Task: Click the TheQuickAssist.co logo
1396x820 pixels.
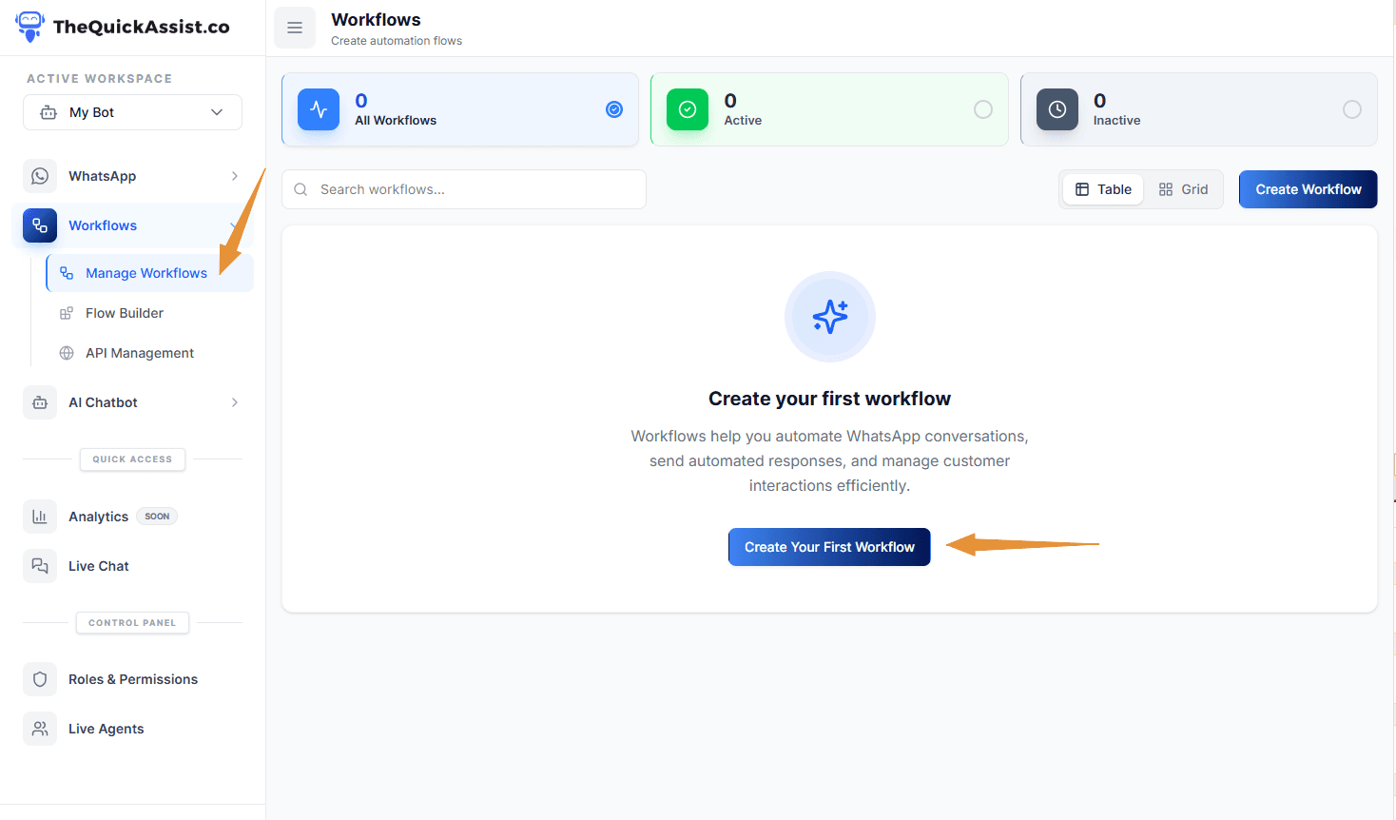Action: point(122,26)
